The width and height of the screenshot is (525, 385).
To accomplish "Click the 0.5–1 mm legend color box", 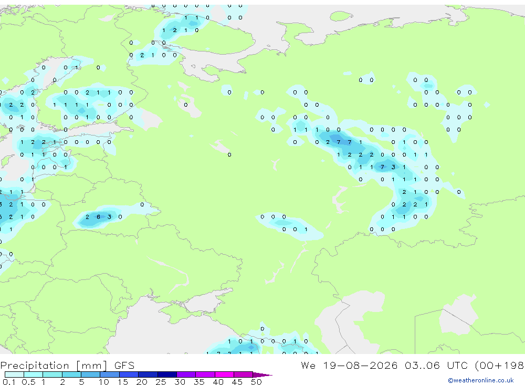I will click(x=34, y=374).
